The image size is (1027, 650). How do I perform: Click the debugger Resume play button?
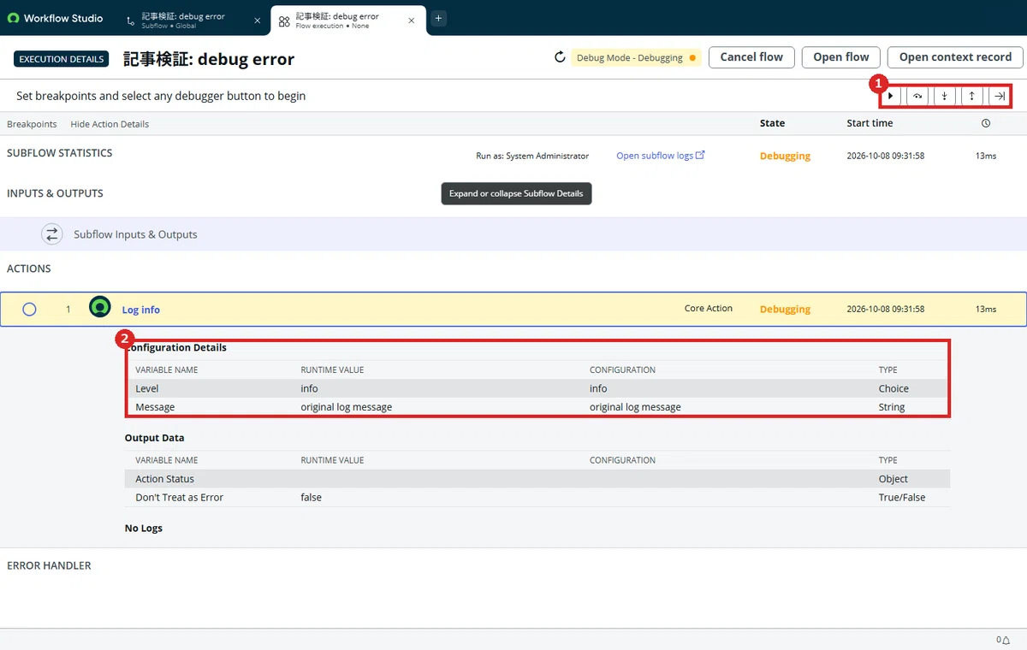pyautogui.click(x=891, y=97)
